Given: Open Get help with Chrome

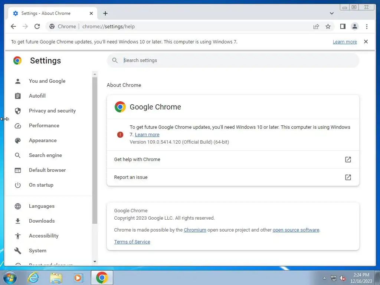Looking at the screenshot, I should pyautogui.click(x=233, y=160).
